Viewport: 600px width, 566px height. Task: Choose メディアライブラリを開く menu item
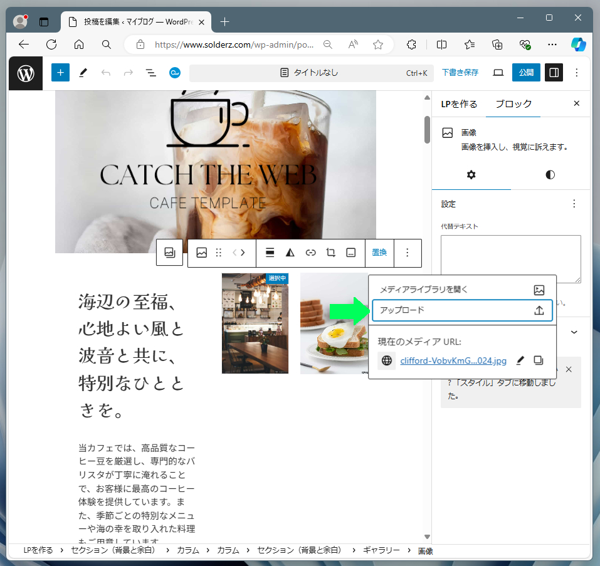pyautogui.click(x=462, y=290)
